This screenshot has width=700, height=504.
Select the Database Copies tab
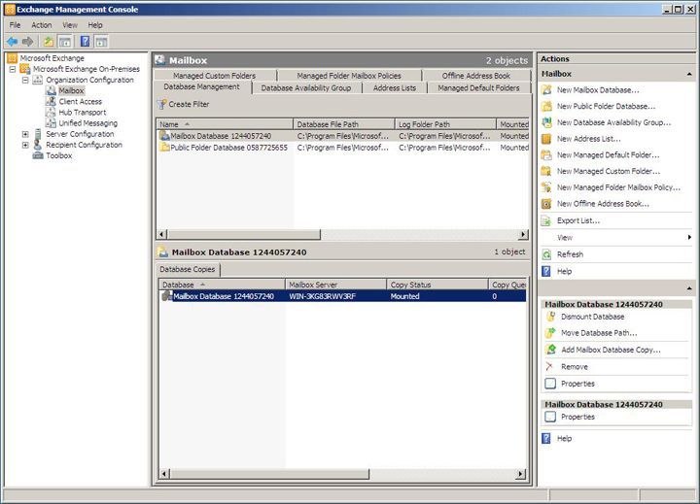188,269
